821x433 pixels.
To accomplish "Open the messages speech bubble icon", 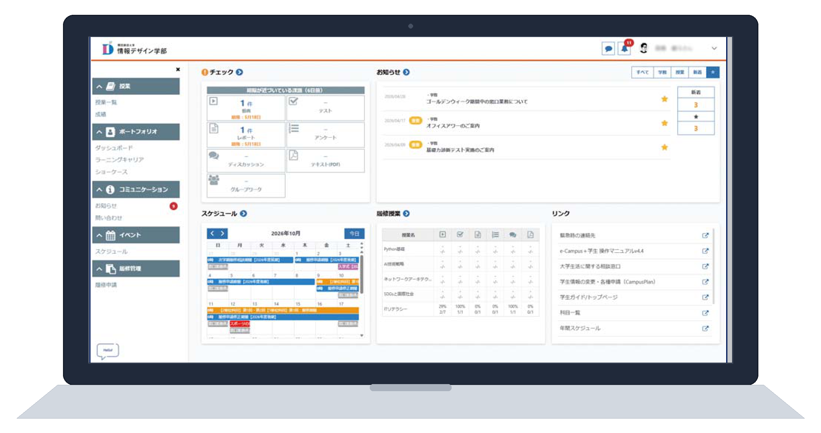I will point(608,49).
